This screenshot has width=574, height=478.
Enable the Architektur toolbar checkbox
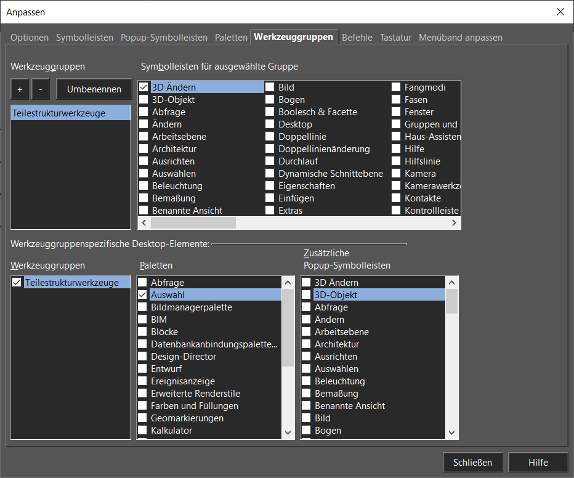143,149
